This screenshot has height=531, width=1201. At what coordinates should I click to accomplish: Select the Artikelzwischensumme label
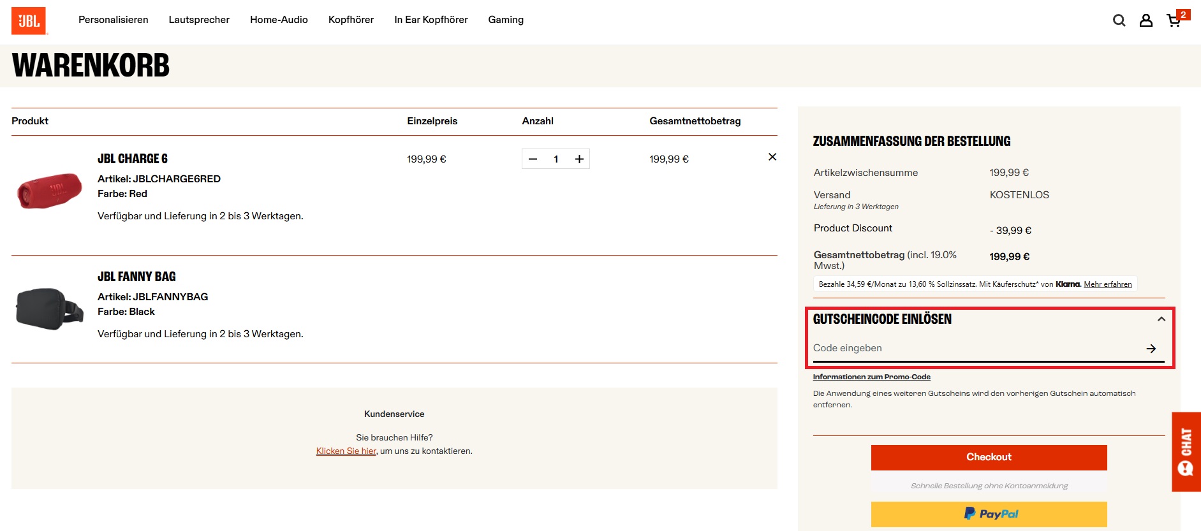pos(866,172)
